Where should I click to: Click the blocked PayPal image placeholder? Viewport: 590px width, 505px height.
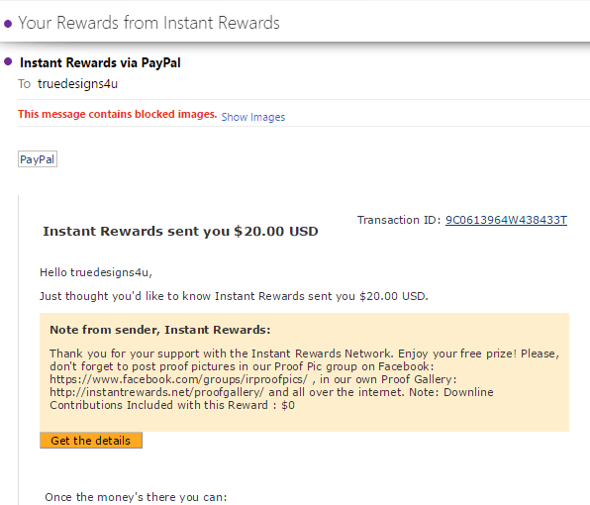38,159
